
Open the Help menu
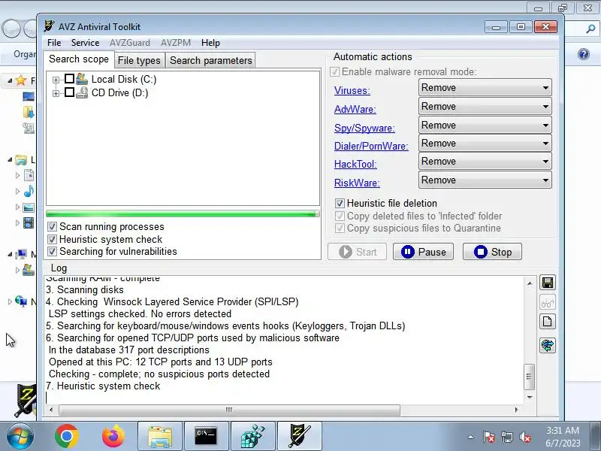coord(210,43)
